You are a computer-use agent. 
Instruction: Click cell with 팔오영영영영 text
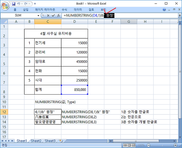coord(48,122)
